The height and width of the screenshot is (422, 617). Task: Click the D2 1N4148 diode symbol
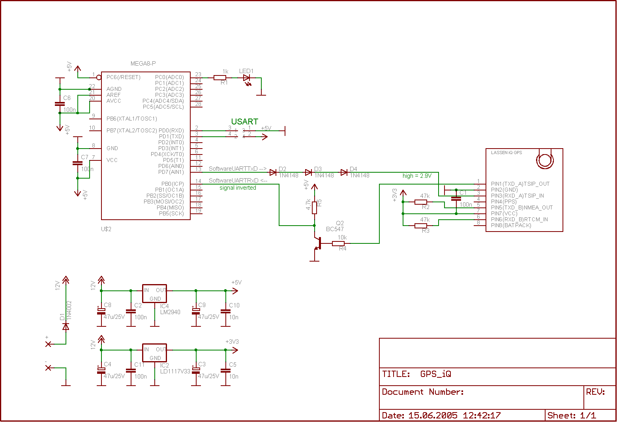pyautogui.click(x=273, y=172)
